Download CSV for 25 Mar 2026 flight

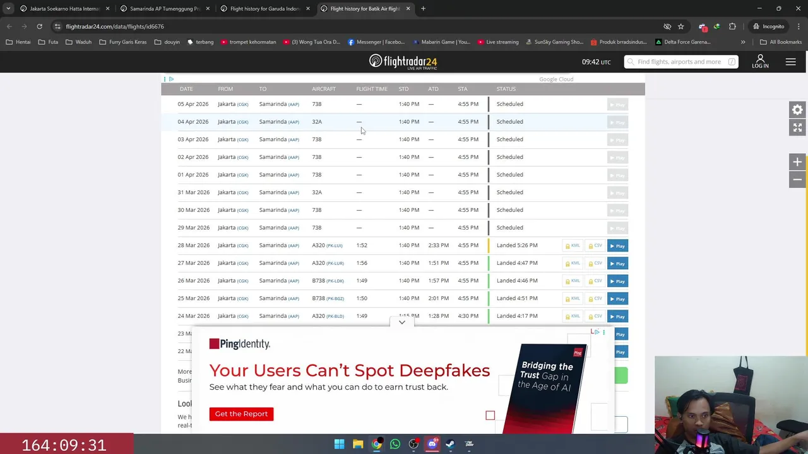click(595, 299)
